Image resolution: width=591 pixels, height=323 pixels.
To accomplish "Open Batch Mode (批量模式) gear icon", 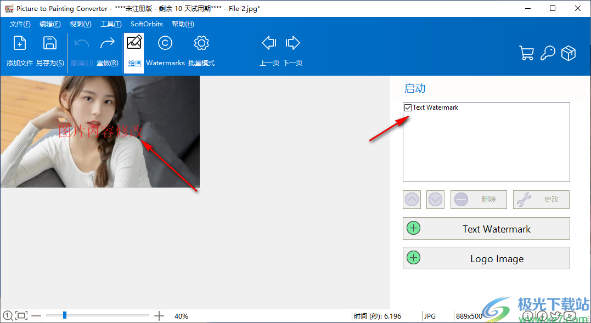I will point(201,43).
